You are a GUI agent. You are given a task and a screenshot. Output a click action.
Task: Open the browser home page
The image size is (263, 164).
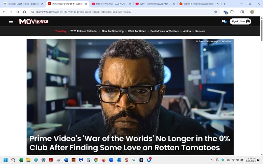tap(24, 12)
